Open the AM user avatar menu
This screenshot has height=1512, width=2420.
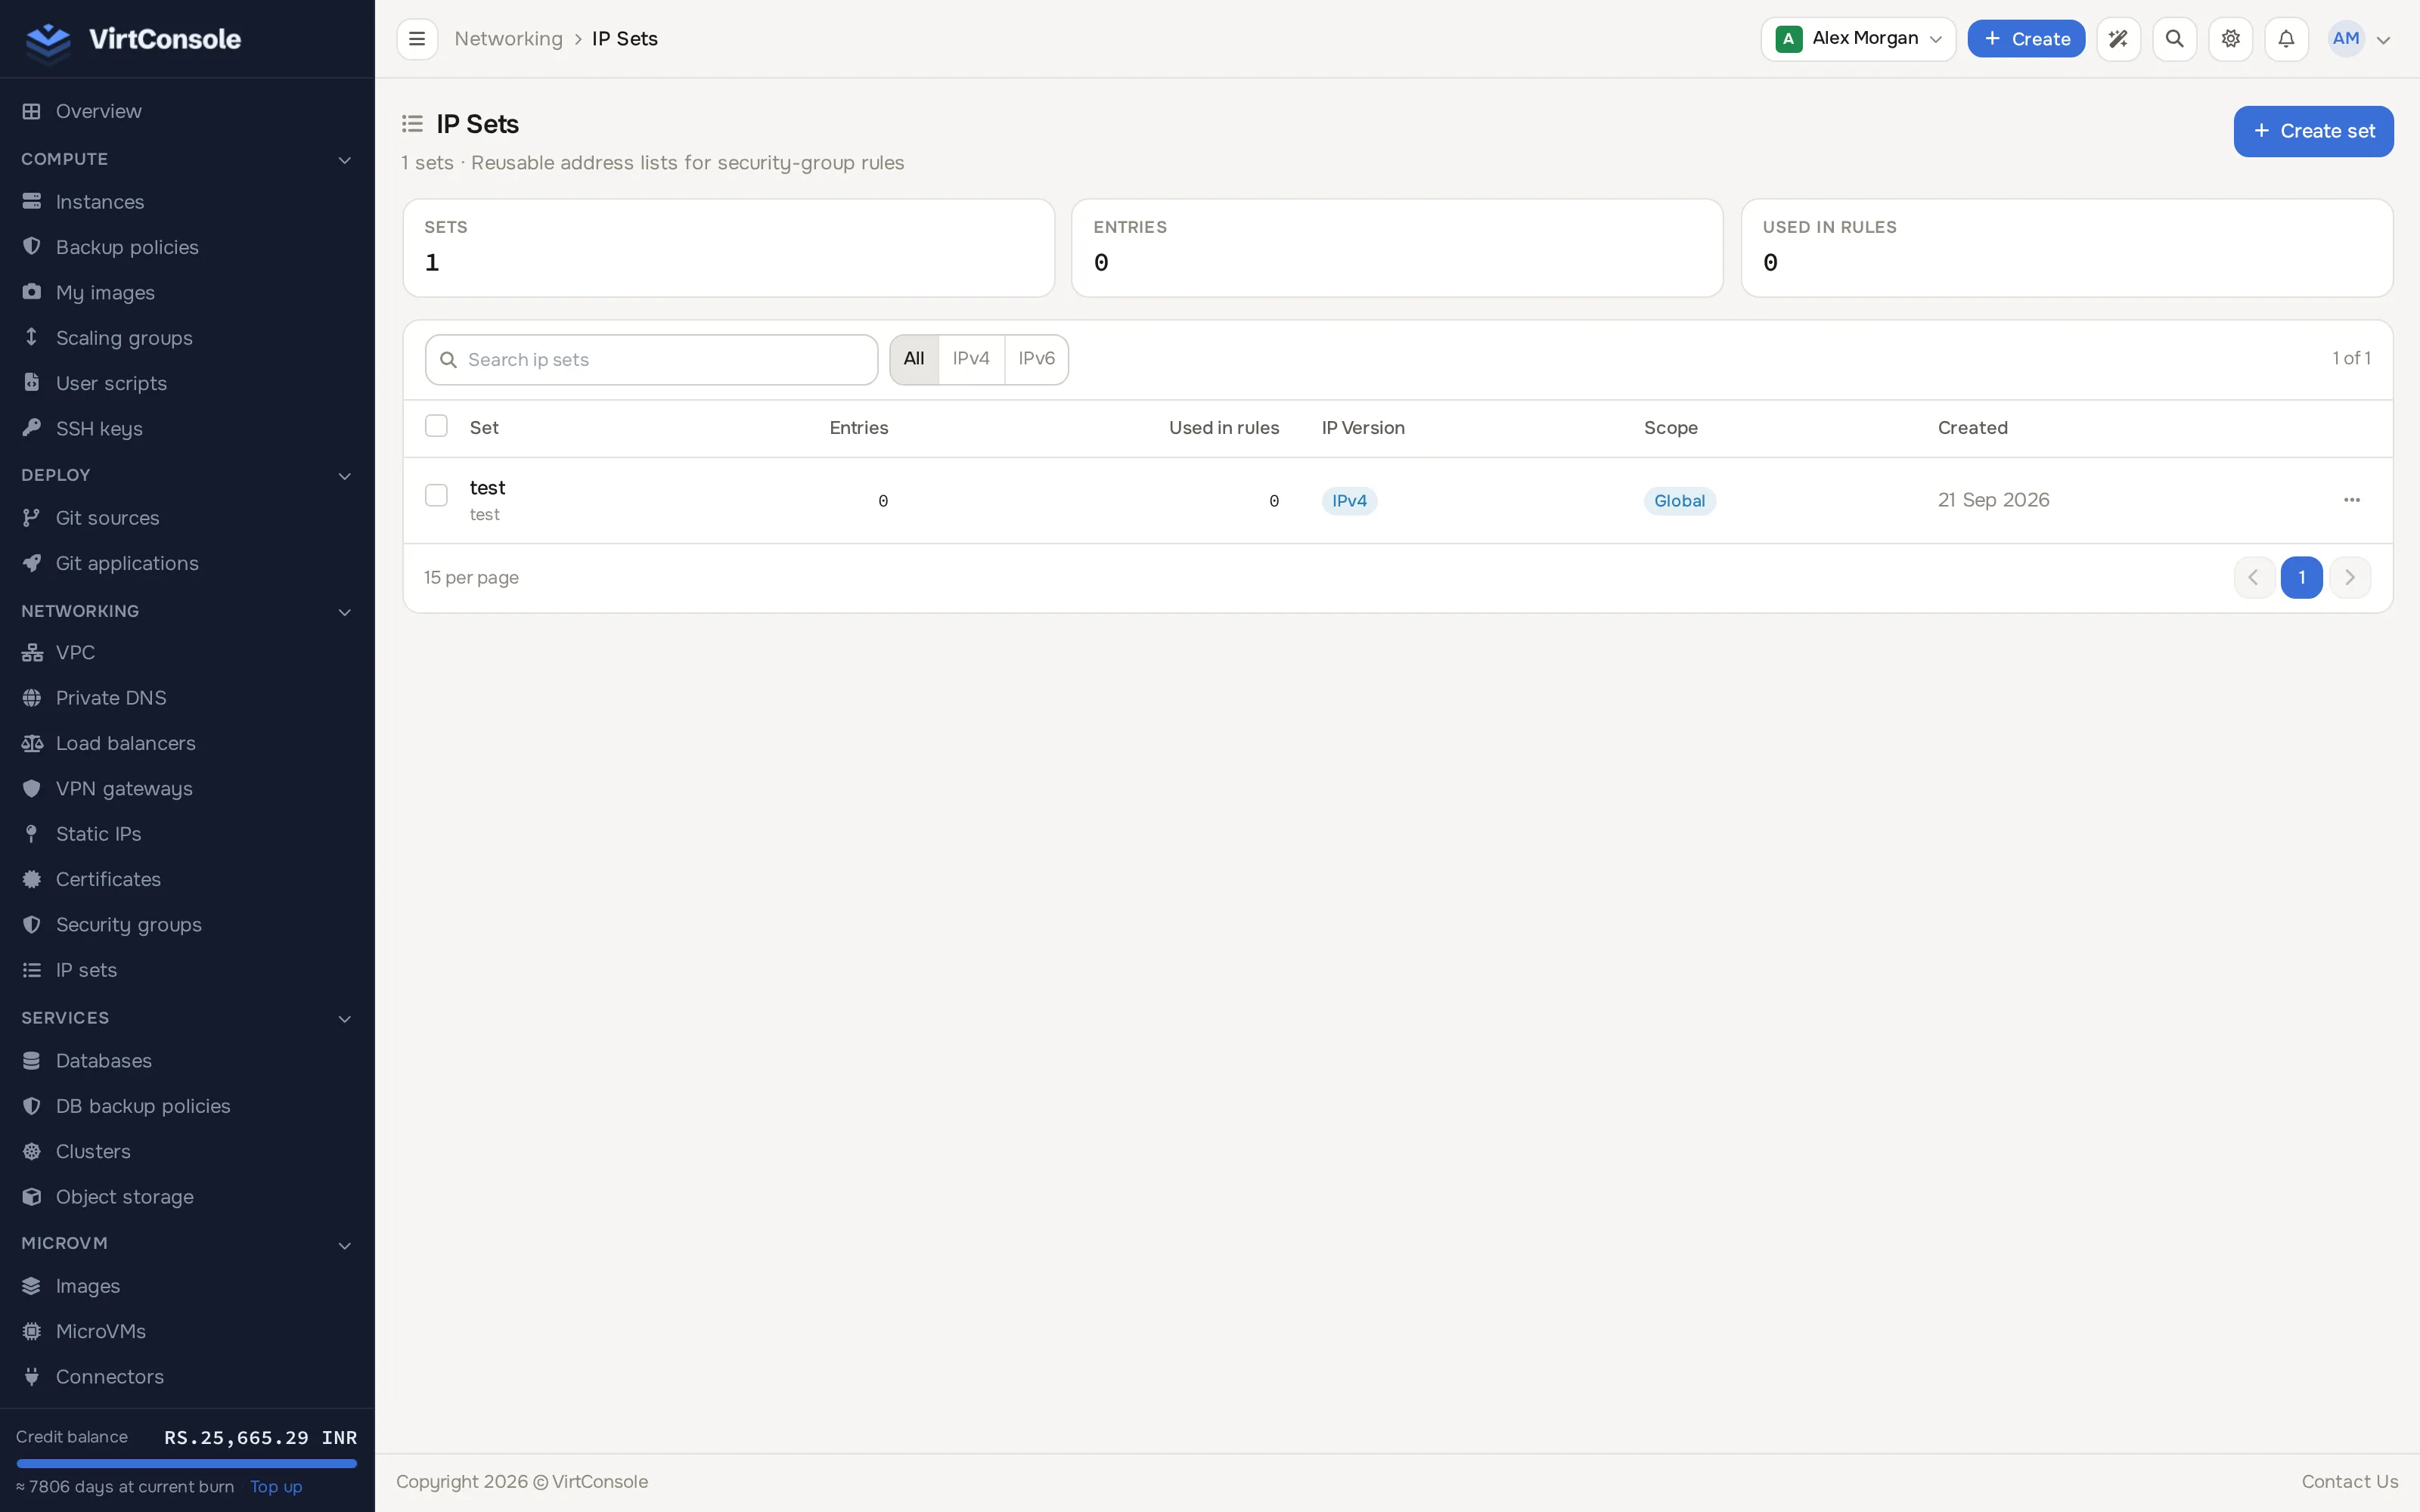tap(2359, 39)
